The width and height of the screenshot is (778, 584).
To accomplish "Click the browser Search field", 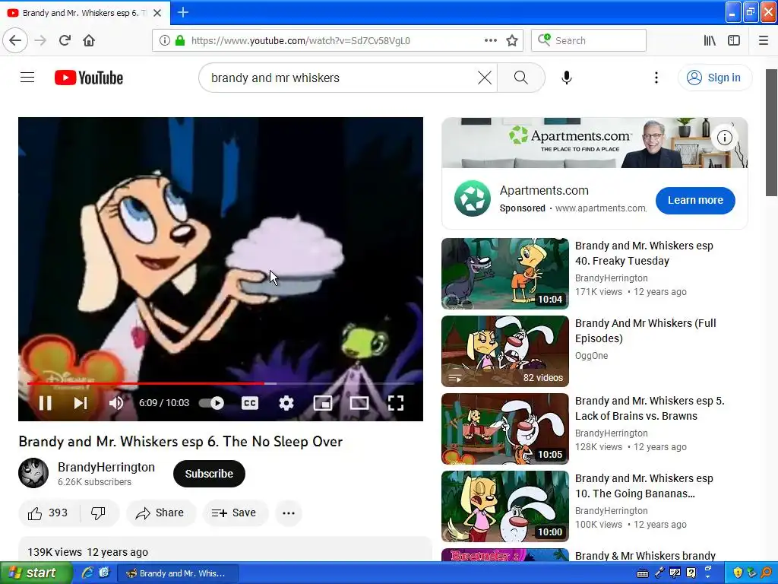I will 589,40.
